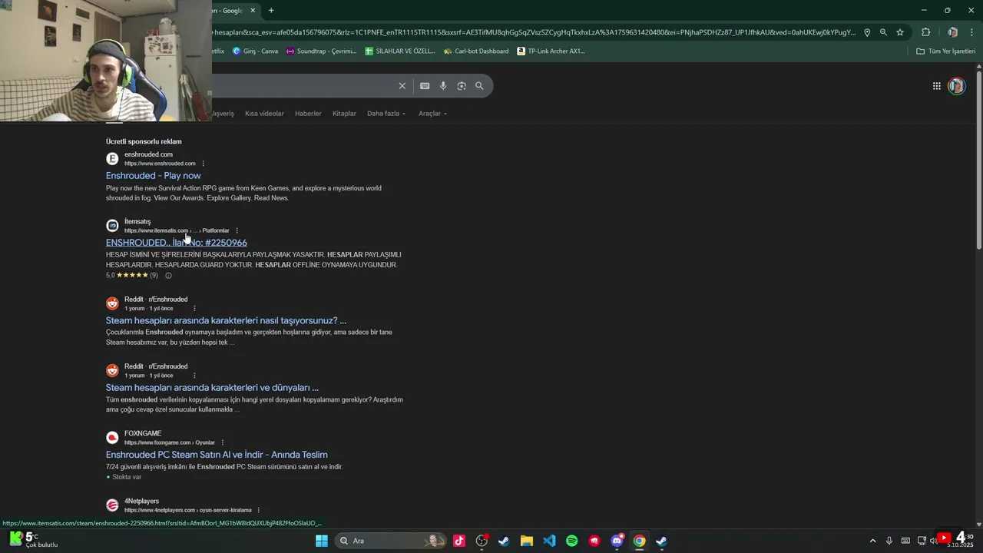
Task: Start voice search with microphone icon
Action: click(x=443, y=86)
